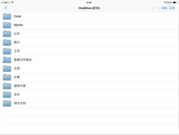Viewport: 179px width, 135px height.
Task: Open the hamburger menu icon
Action: coord(6,8)
